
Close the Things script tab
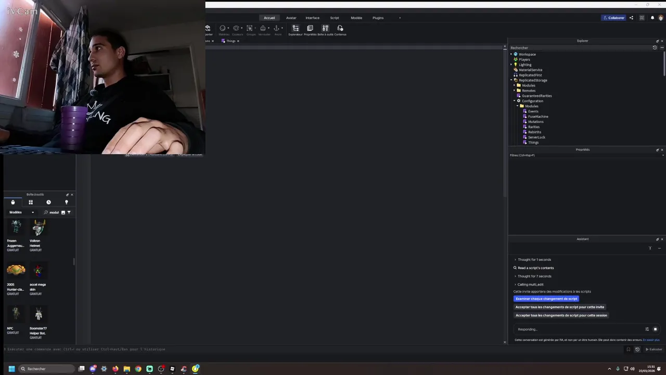pyautogui.click(x=238, y=41)
